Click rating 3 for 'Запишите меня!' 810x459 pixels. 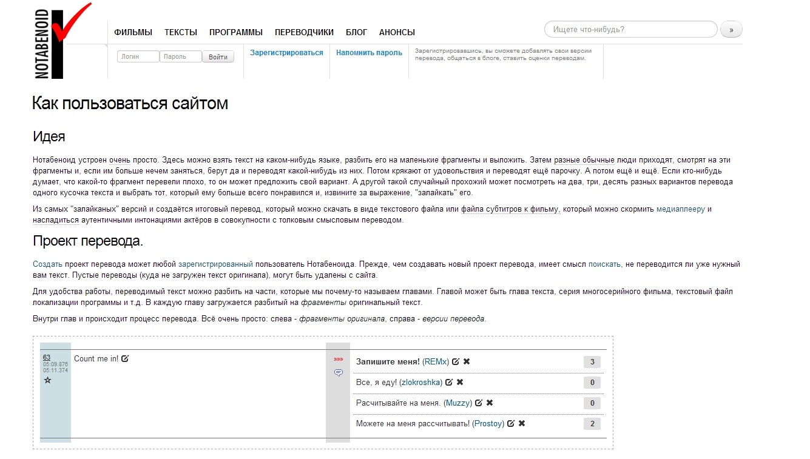click(x=592, y=363)
